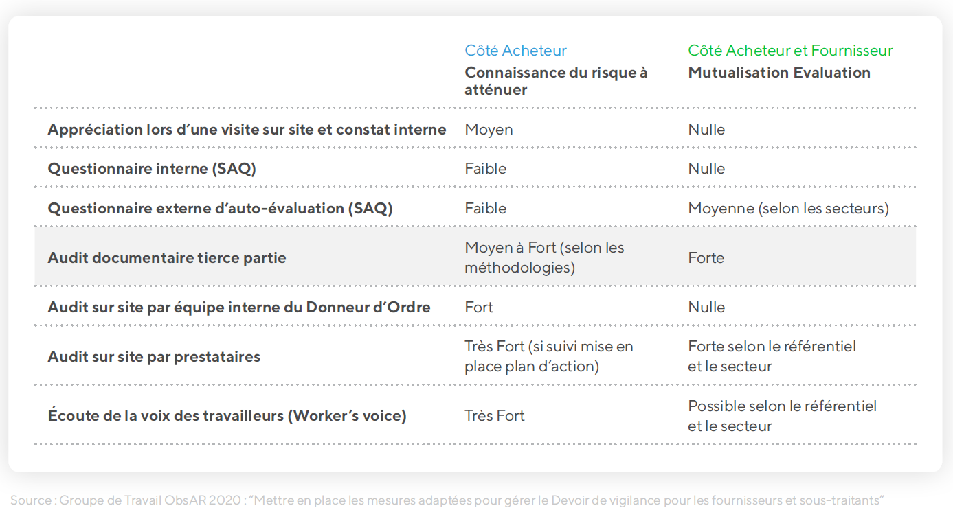
Task: Click the ObsAR 2020 source citation text
Action: (447, 500)
